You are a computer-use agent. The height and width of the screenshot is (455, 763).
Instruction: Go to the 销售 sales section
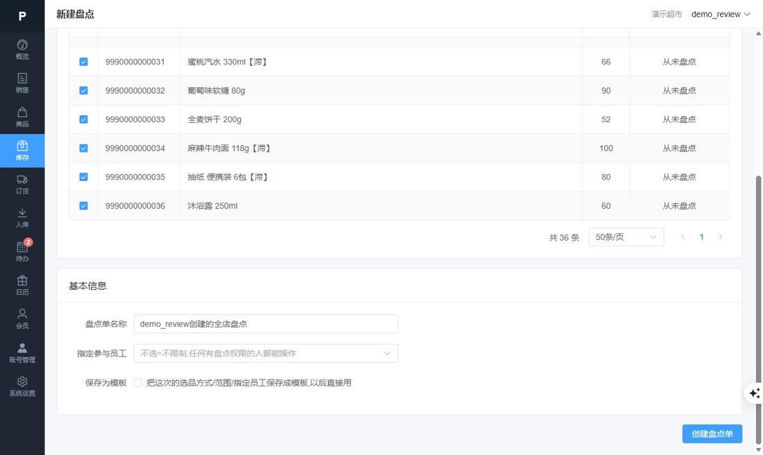coord(22,83)
